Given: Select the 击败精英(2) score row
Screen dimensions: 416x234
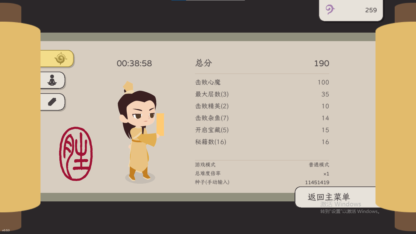Looking at the screenshot, I should 262,106.
